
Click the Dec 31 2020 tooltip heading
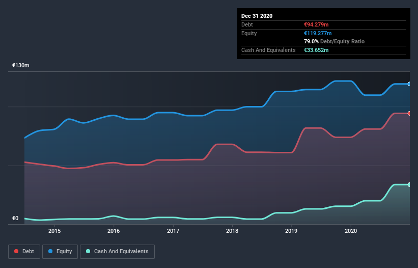[257, 16]
